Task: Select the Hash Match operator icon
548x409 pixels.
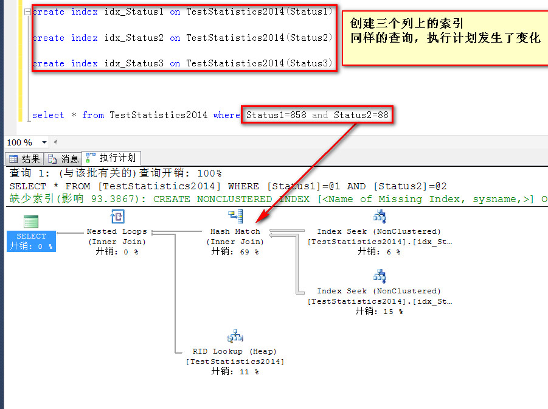Action: click(x=235, y=217)
